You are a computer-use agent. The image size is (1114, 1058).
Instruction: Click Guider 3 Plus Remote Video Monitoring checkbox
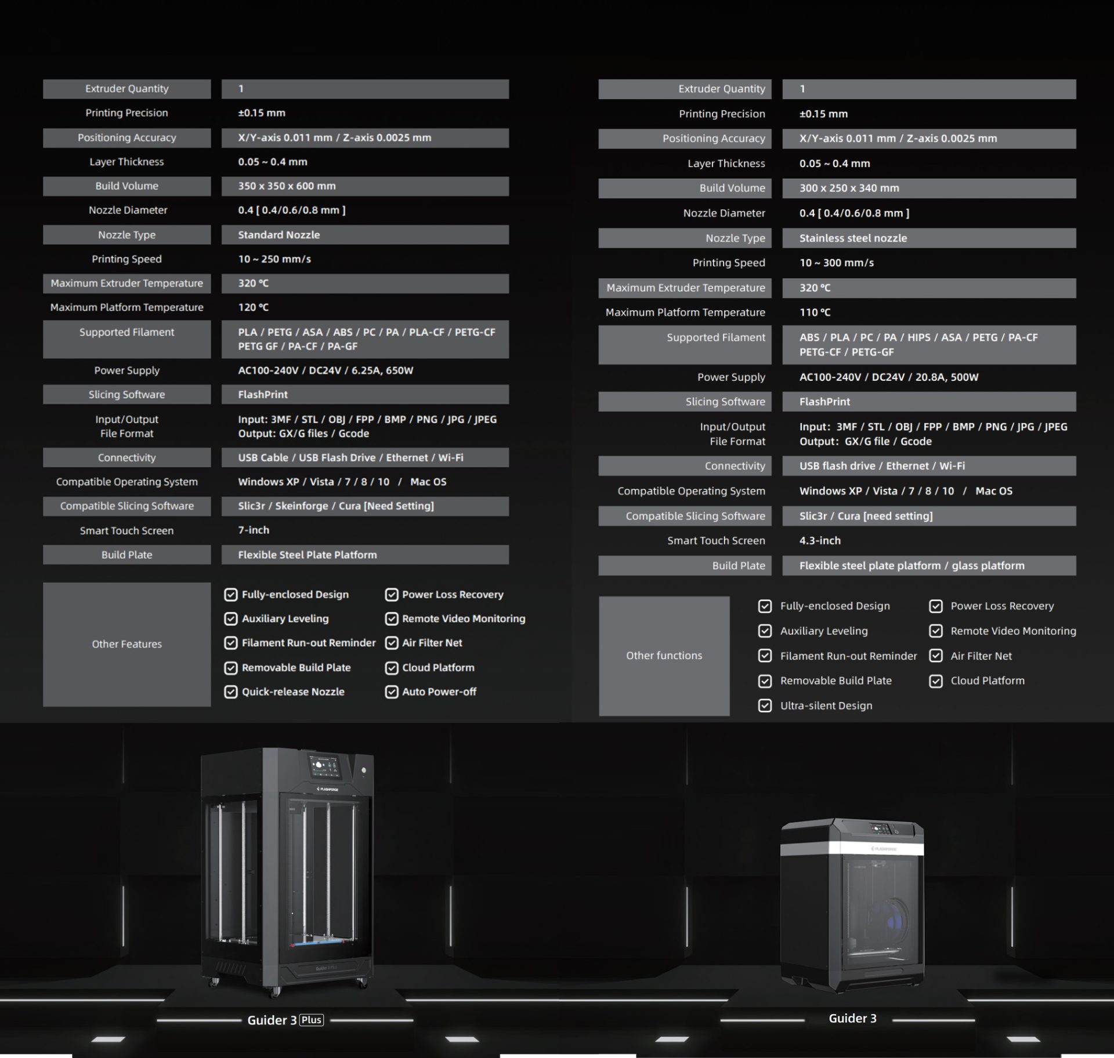(x=392, y=619)
